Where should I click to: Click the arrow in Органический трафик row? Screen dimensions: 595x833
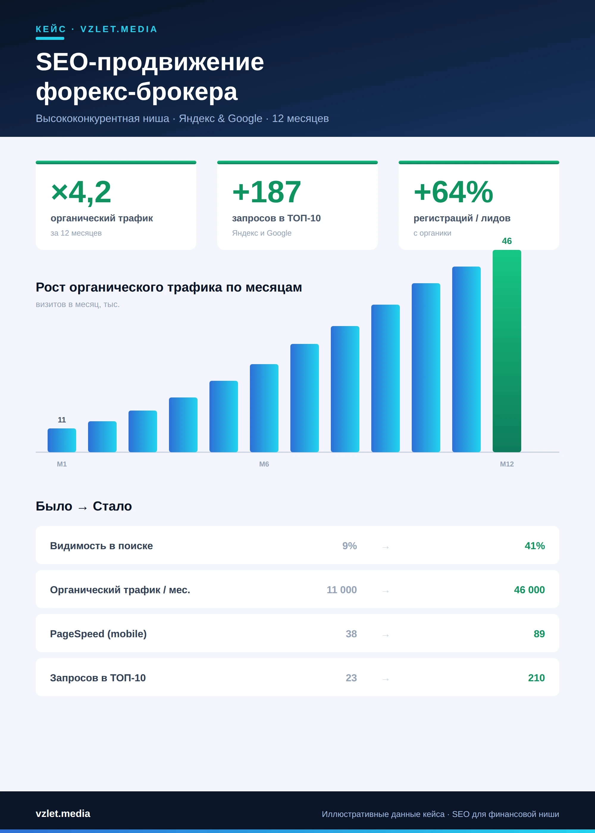click(386, 591)
